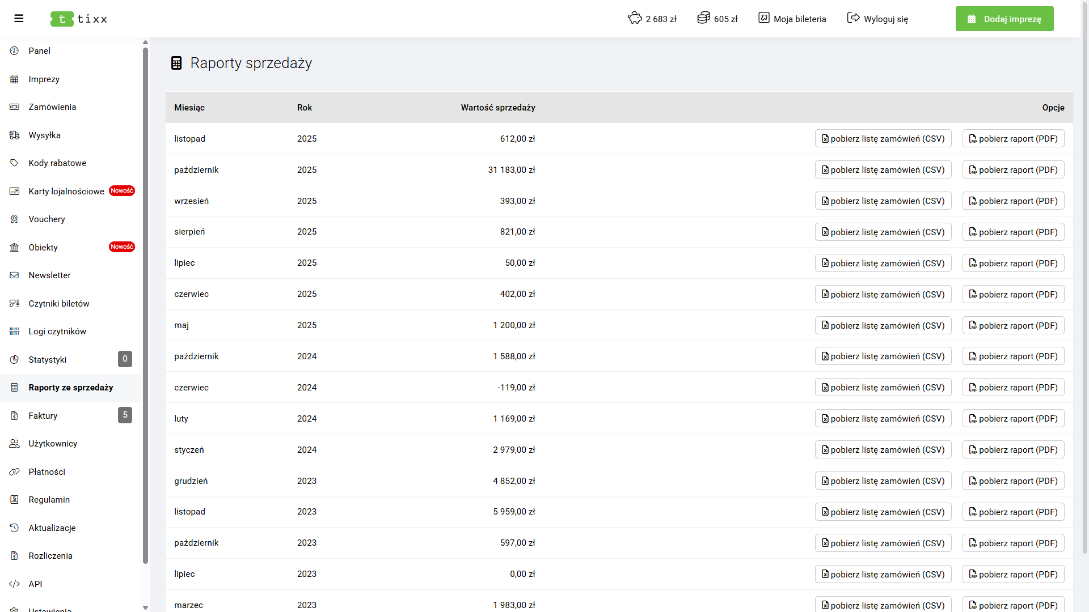Click the sidebar scrollbar up arrow

145,42
